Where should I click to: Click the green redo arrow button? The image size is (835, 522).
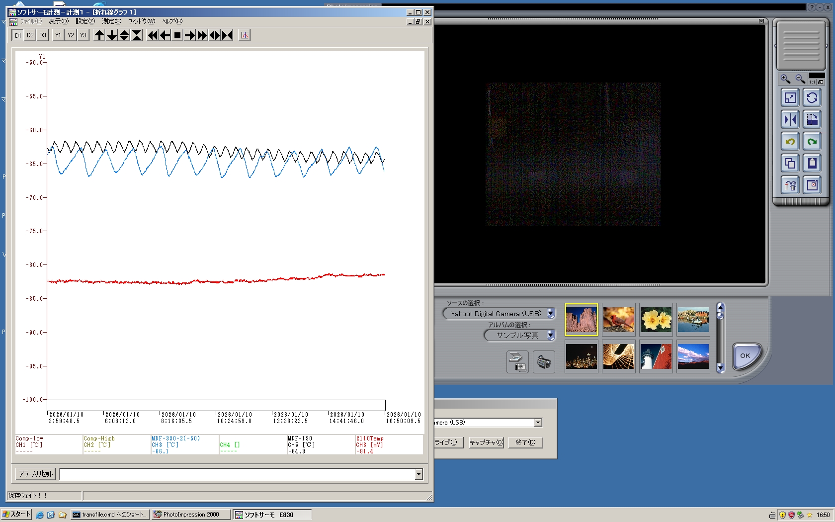pyautogui.click(x=812, y=142)
